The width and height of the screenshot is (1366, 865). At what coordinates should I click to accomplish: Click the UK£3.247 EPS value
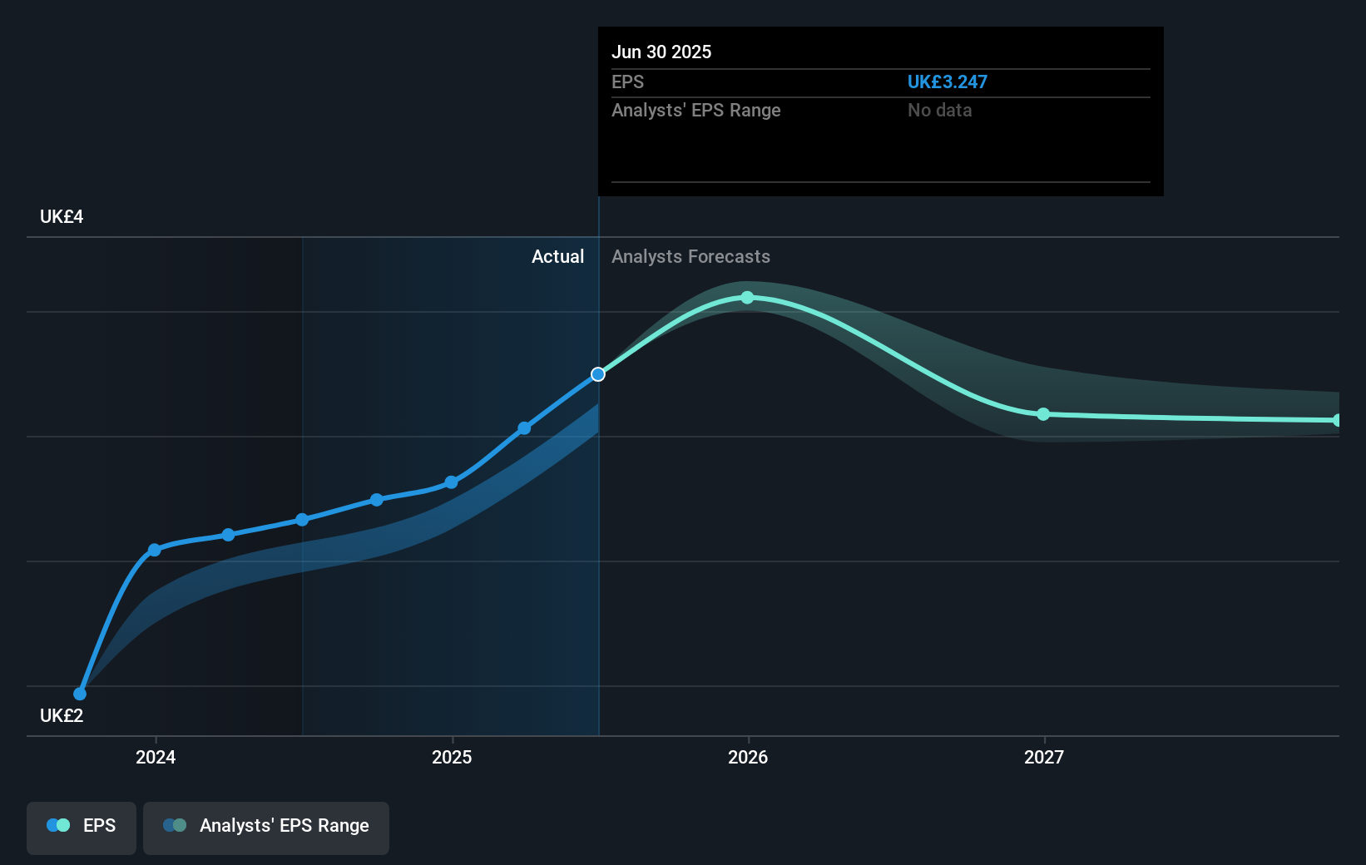pos(947,82)
